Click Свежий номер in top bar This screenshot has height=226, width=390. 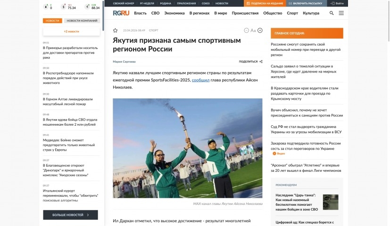click(124, 3)
